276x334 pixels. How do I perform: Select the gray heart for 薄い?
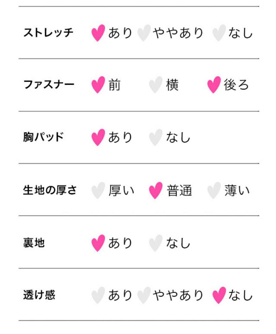click(x=214, y=191)
